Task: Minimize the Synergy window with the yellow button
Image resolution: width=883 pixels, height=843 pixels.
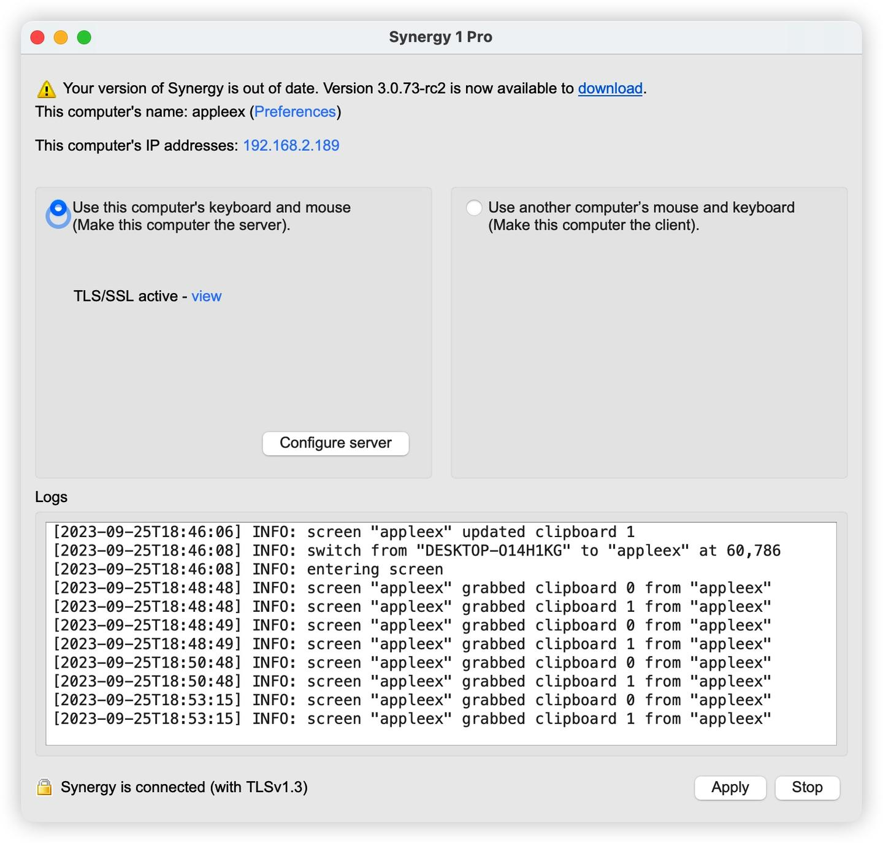Action: pyautogui.click(x=61, y=37)
